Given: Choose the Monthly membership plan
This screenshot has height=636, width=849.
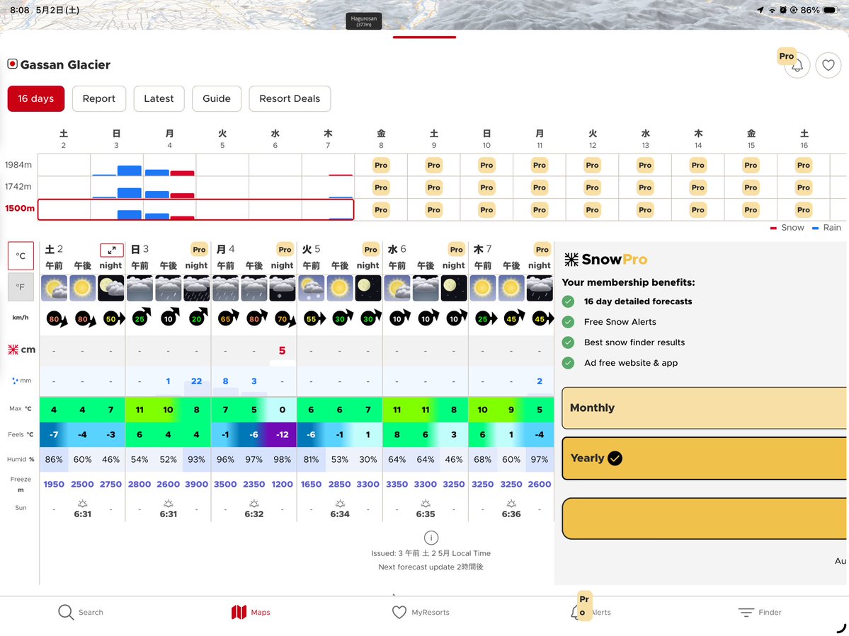Looking at the screenshot, I should pyautogui.click(x=704, y=407).
